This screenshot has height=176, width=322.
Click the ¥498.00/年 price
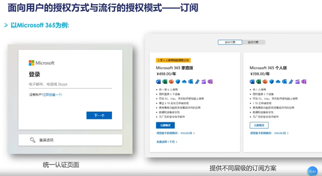(x=166, y=74)
